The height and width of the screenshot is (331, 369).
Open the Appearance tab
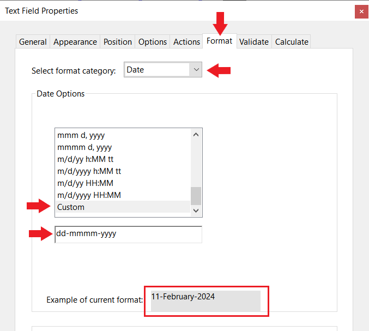click(x=75, y=42)
